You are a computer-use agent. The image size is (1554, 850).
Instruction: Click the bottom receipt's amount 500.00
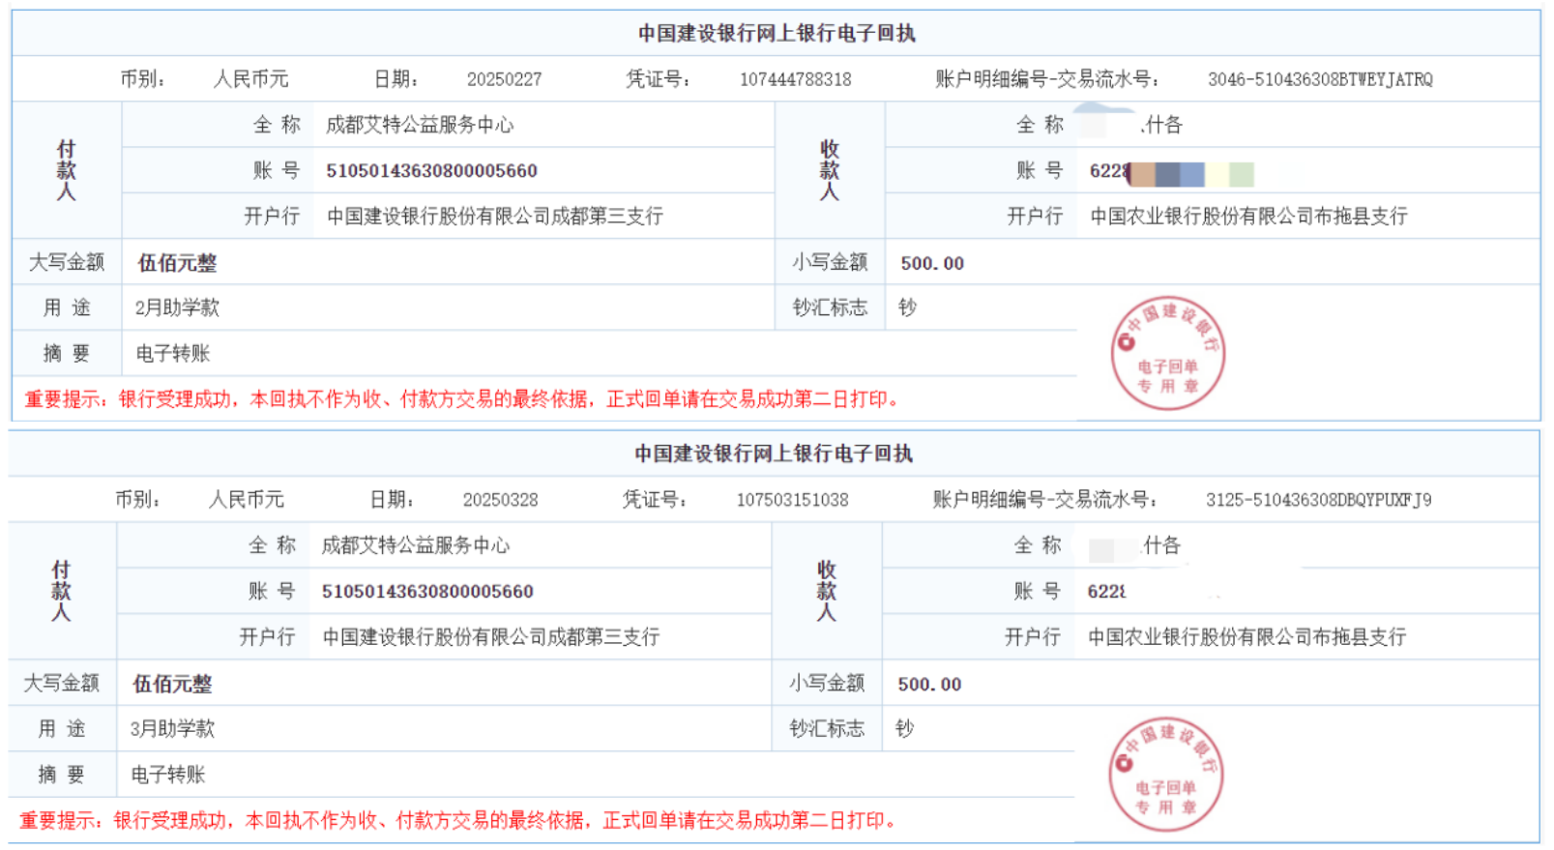point(929,684)
